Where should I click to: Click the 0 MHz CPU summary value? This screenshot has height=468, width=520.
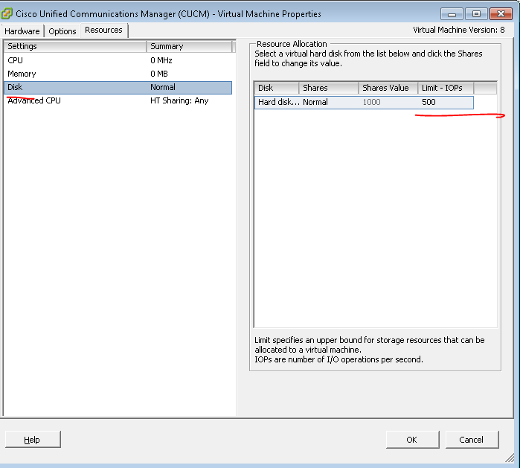click(161, 60)
